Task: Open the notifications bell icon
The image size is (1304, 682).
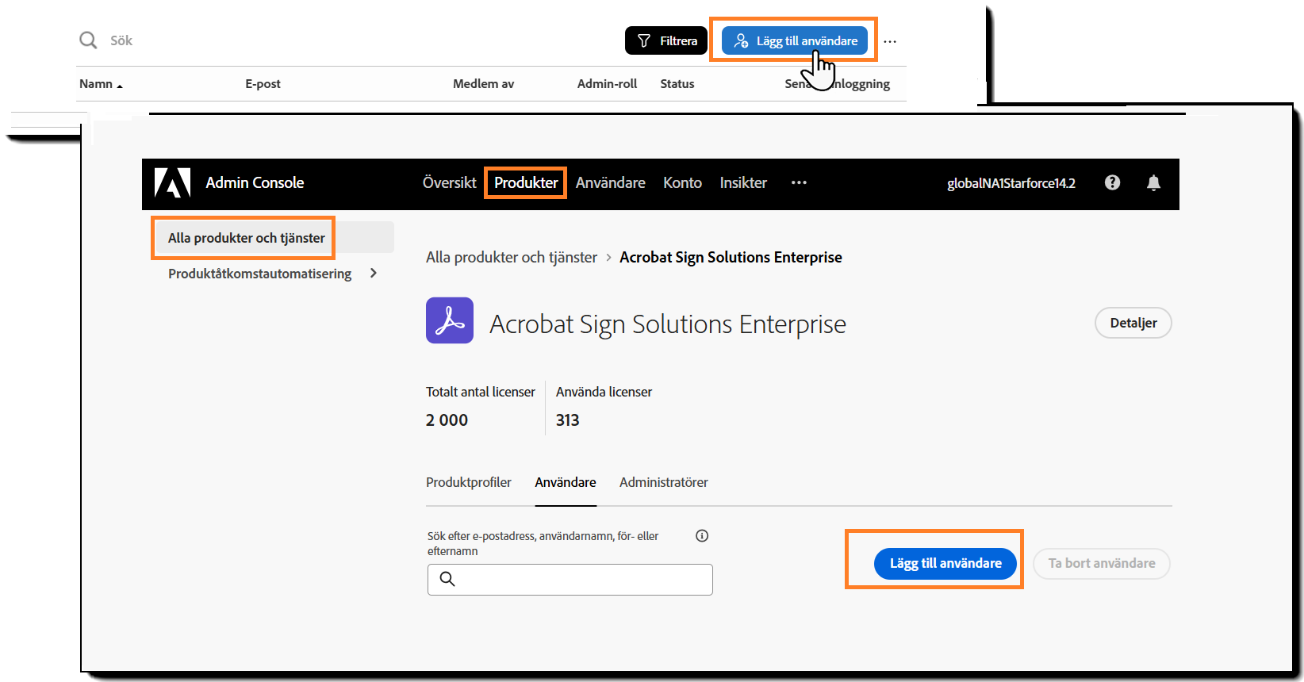Action: coord(1153,183)
